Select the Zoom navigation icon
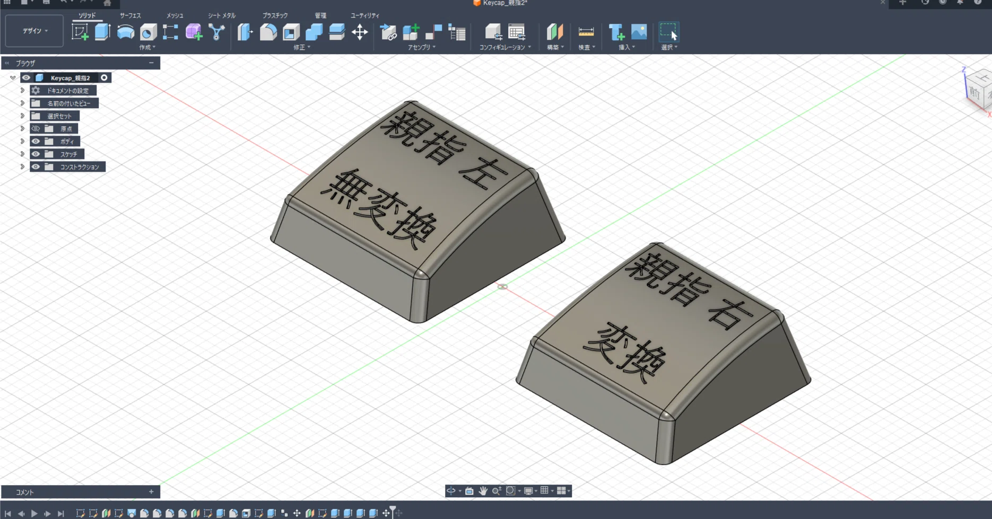Screen dimensions: 992x519 point(497,491)
